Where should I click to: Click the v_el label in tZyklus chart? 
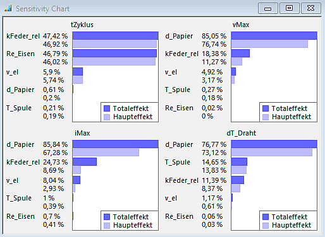(x=12, y=72)
